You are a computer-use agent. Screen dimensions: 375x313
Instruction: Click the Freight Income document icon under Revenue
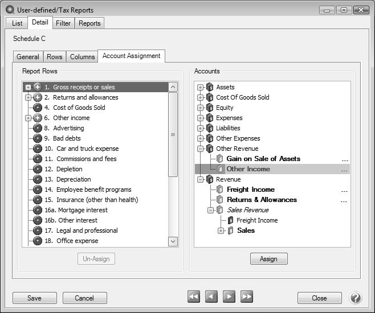[220, 190]
